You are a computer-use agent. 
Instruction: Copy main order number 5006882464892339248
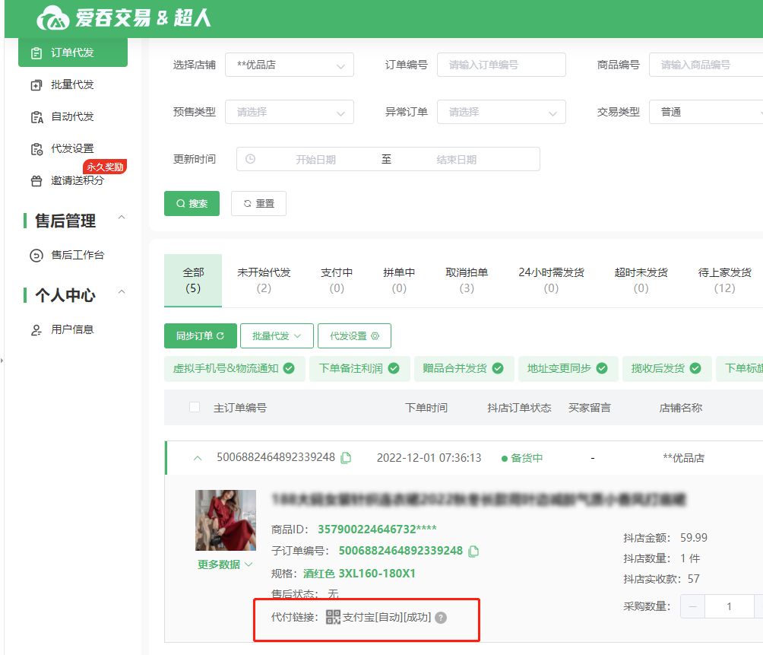346,458
